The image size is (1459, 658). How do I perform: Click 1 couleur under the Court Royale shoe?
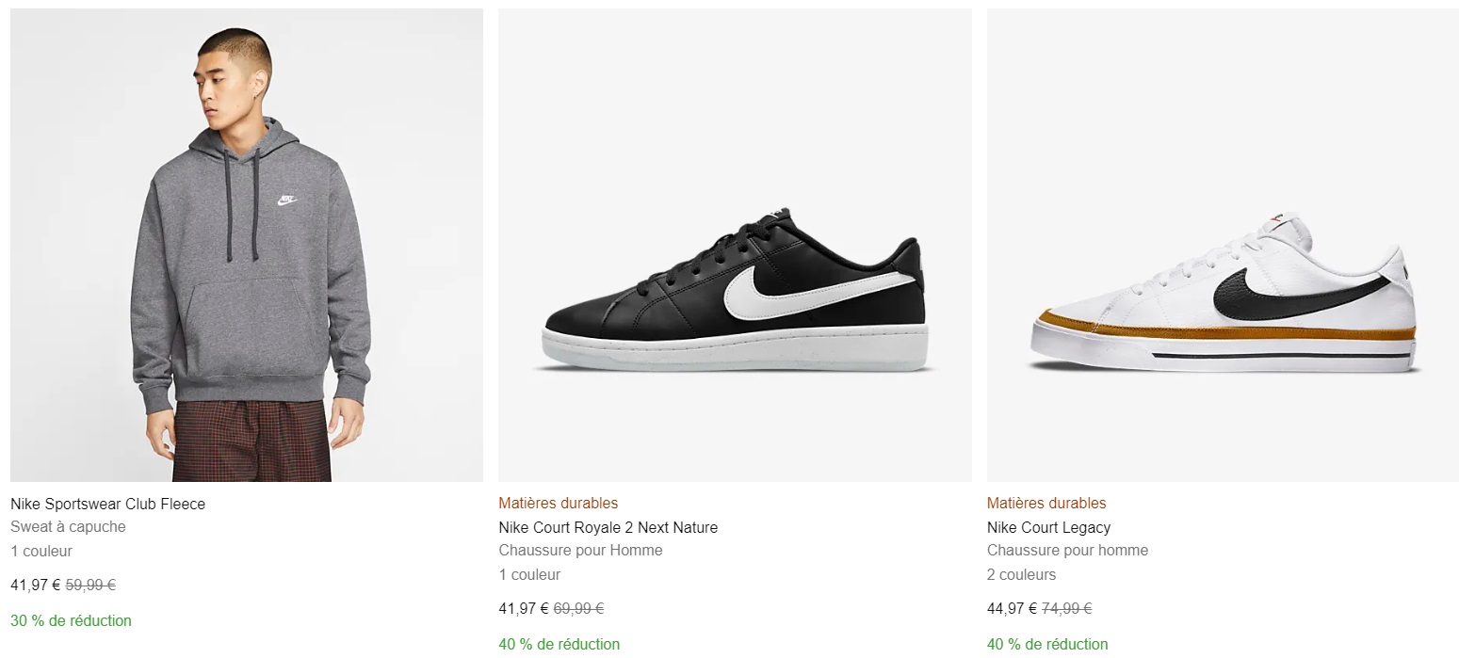pyautogui.click(x=529, y=574)
